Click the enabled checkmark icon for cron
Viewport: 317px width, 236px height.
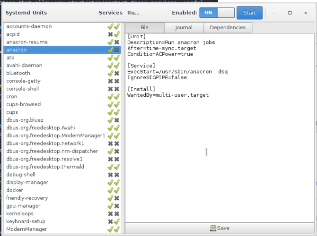pos(110,97)
